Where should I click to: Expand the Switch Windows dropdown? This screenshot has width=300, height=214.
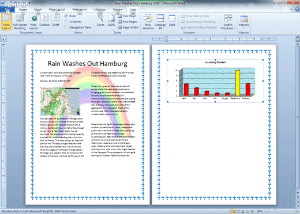pyautogui.click(x=228, y=22)
